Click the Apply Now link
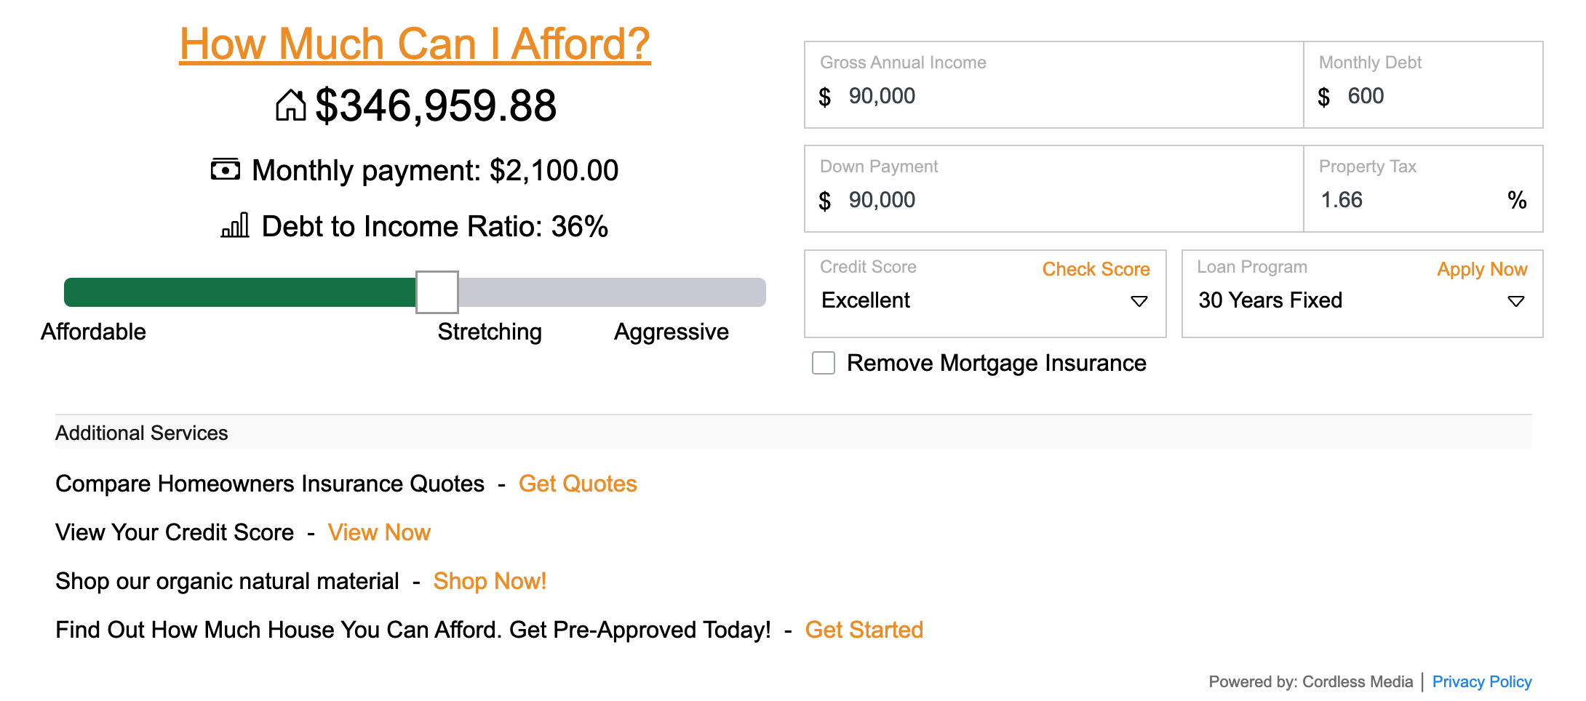Viewport: 1586px width, 701px height. [1482, 269]
